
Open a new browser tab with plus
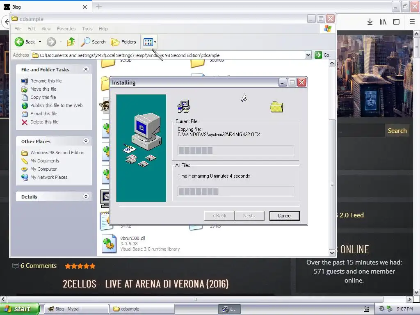98,7
